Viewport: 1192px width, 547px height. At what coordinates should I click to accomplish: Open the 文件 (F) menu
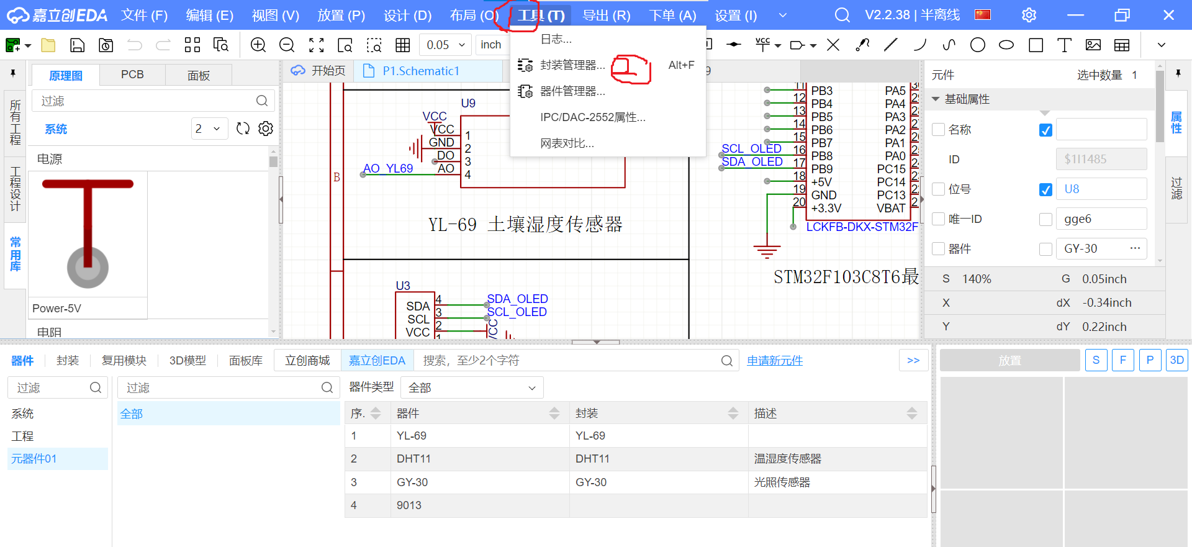144,15
